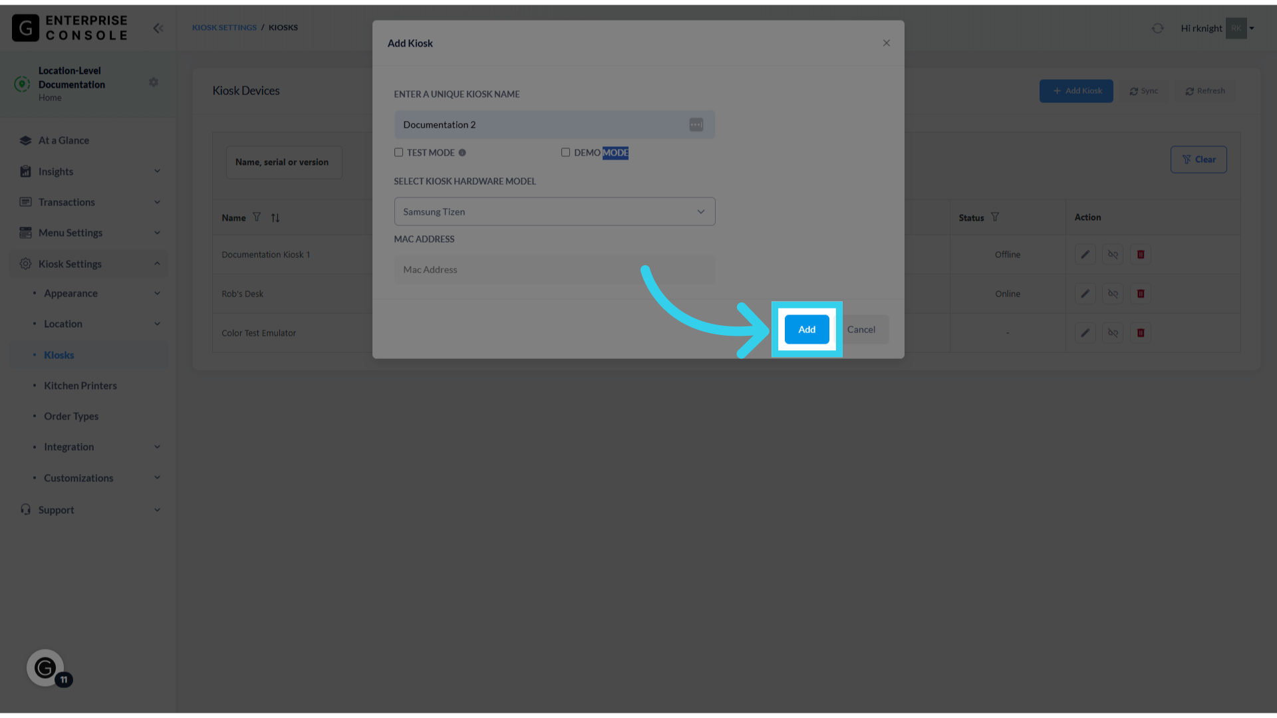
Task: Open user account dropdown arrow
Action: [x=1252, y=29]
